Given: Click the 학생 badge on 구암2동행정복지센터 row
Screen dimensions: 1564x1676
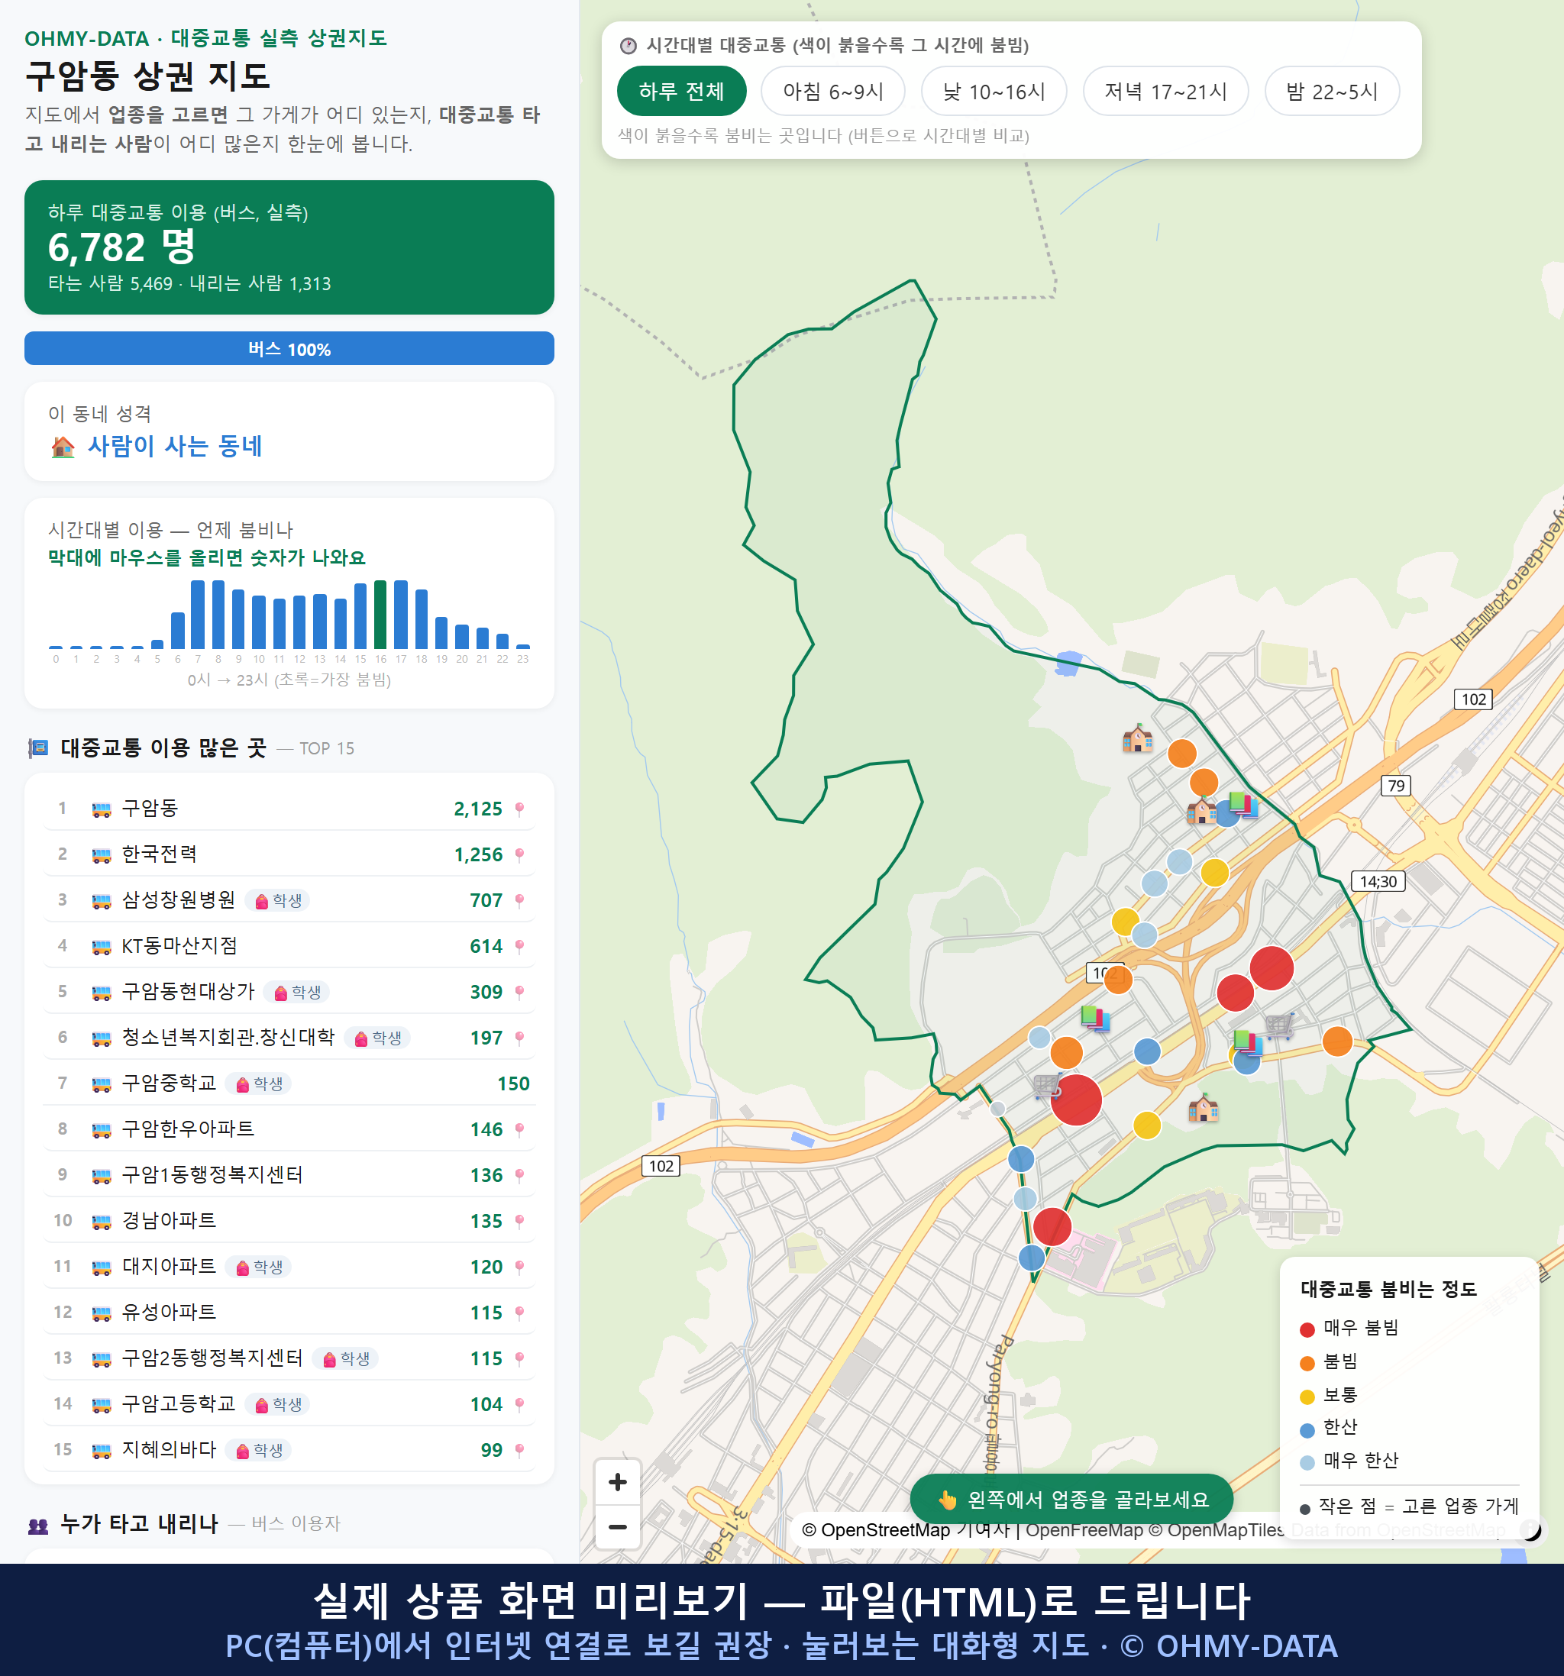Looking at the screenshot, I should [x=346, y=1359].
